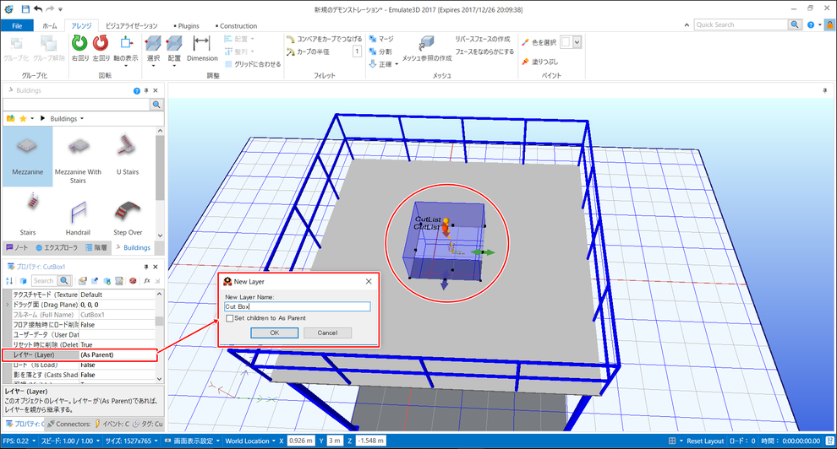Click the 分割 mesh split tool

[x=380, y=51]
